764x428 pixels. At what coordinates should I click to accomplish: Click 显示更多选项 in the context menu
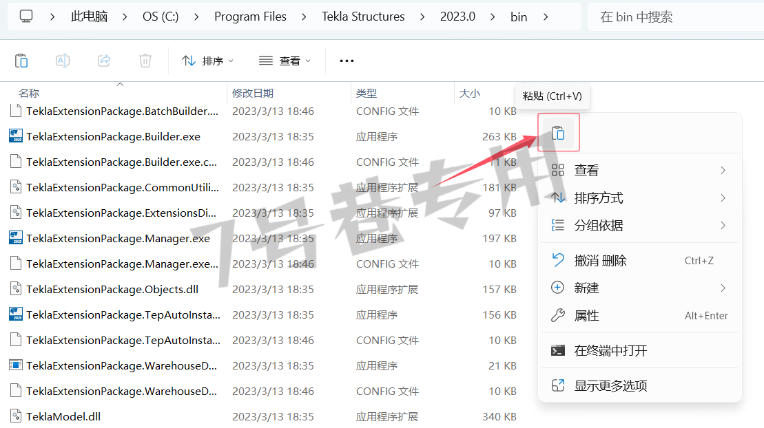[x=640, y=385]
